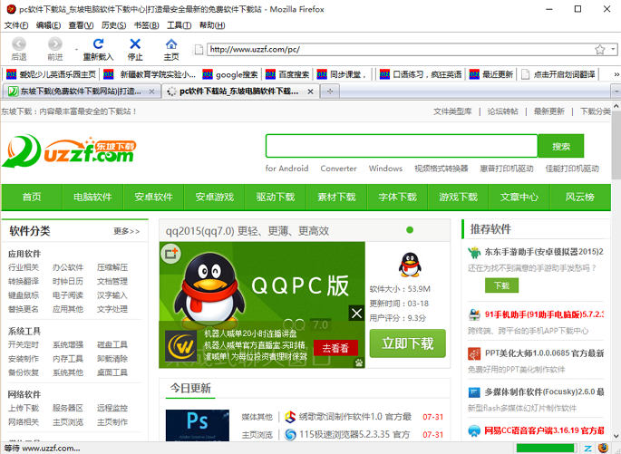Screen dimensions: 621x454
Task: Open the 历史(S) menu
Action: coord(113,25)
